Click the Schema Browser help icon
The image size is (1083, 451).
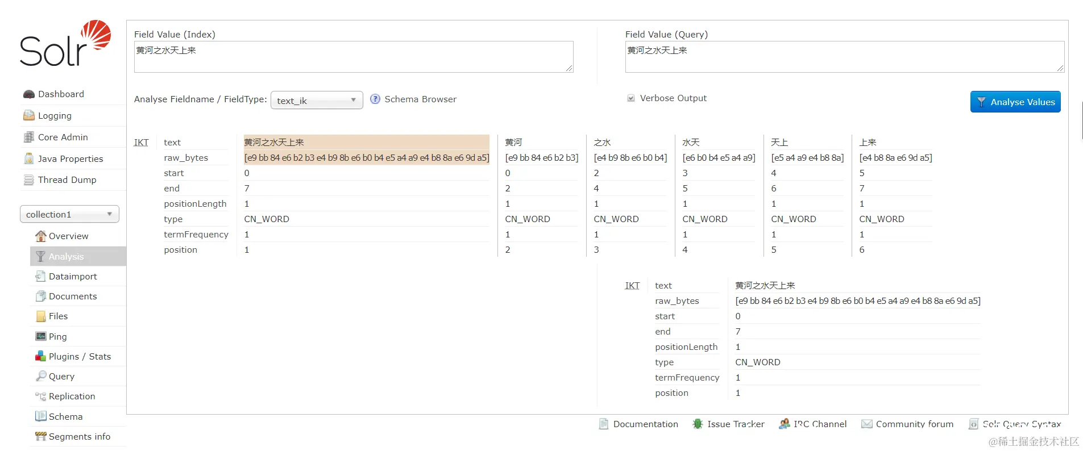[375, 99]
